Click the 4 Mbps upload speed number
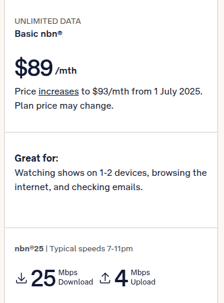Screen dimensions: 224x303 click(x=121, y=278)
